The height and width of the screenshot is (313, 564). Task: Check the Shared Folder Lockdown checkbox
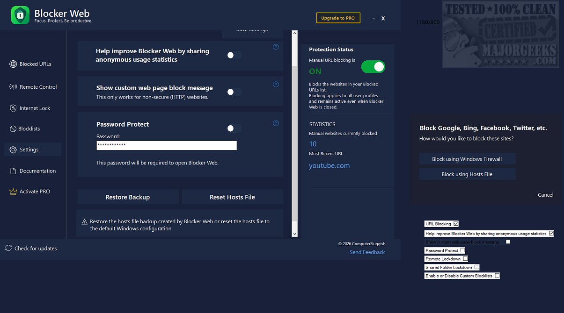click(477, 267)
